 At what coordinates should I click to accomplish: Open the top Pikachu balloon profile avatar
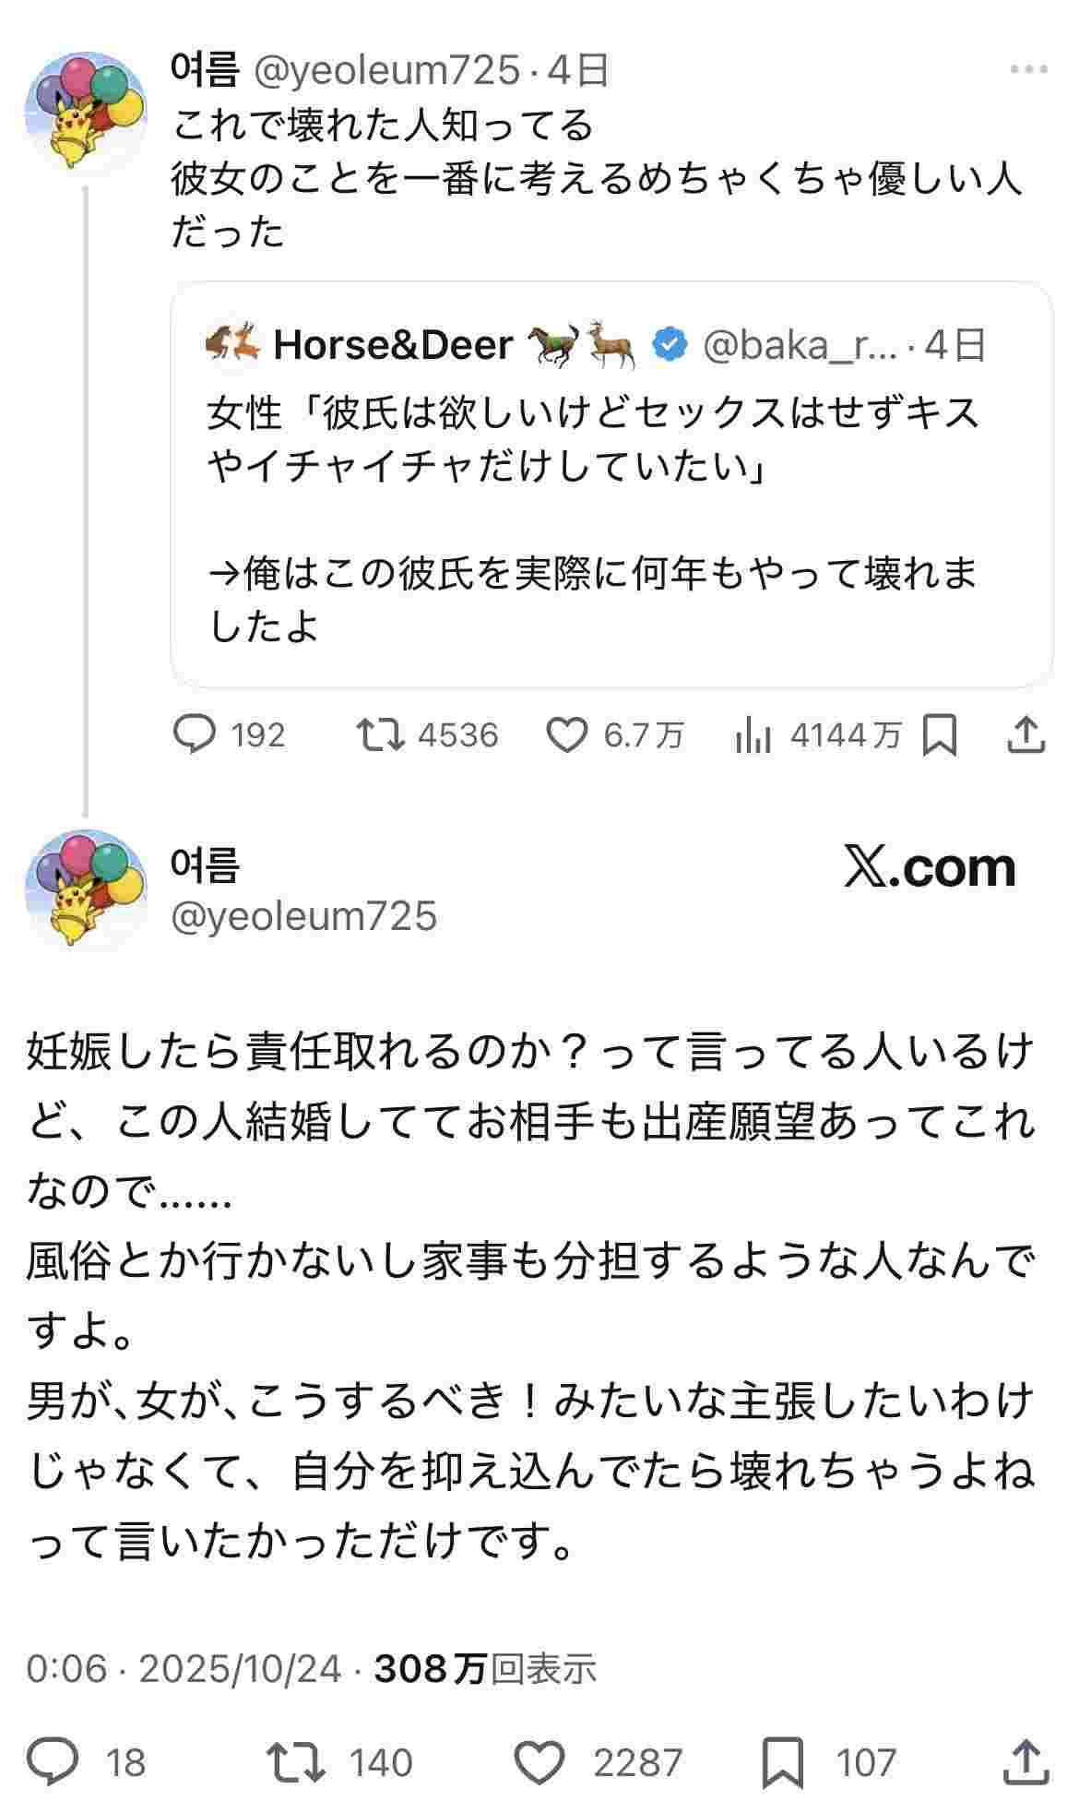(x=85, y=113)
